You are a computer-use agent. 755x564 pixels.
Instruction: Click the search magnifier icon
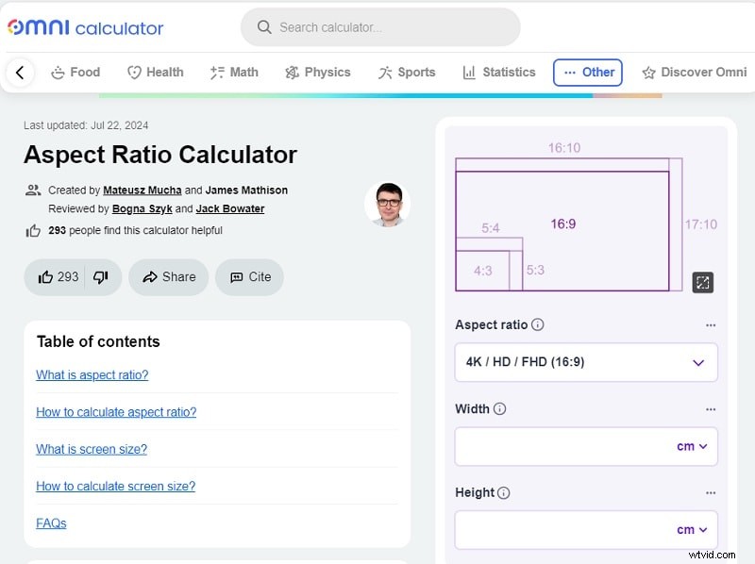coord(264,27)
